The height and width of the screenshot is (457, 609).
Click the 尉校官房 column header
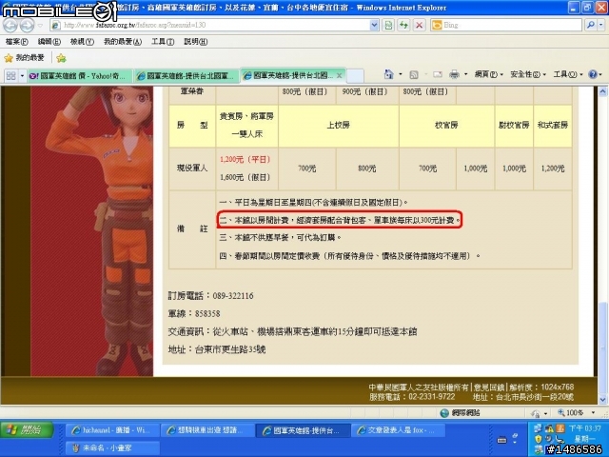[x=514, y=125]
